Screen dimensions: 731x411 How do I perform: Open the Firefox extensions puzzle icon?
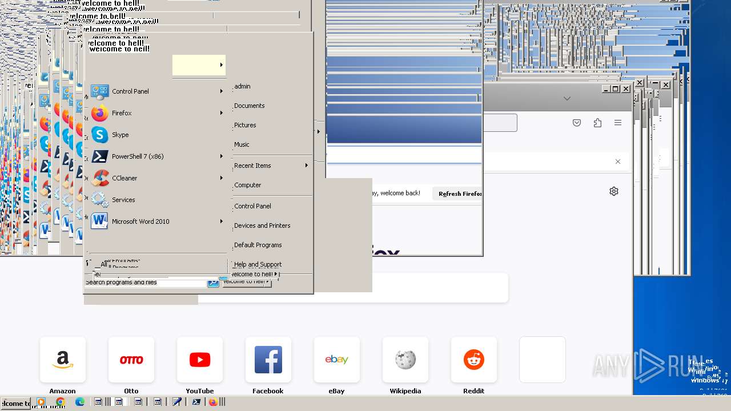(597, 123)
